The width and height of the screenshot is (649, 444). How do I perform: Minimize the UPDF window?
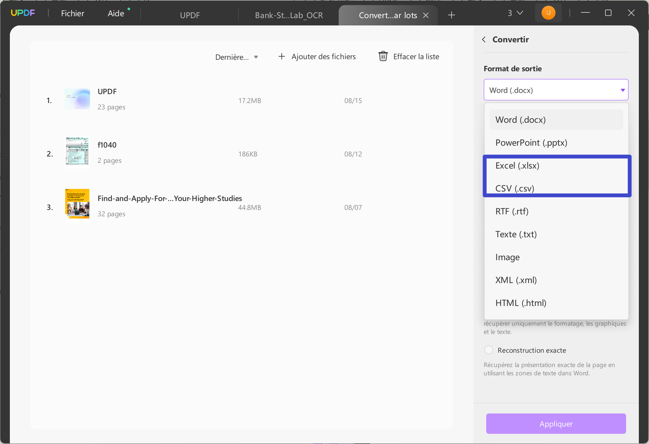(x=585, y=13)
